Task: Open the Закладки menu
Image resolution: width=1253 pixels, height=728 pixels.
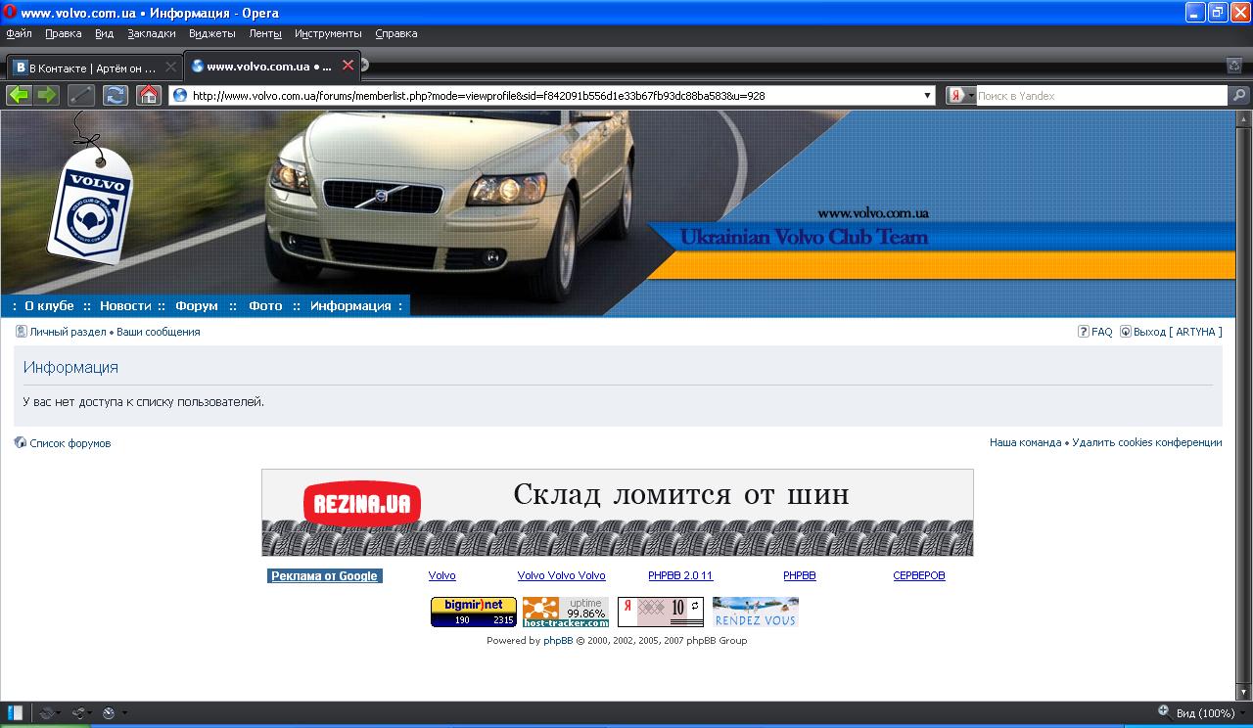Action: pyautogui.click(x=152, y=33)
